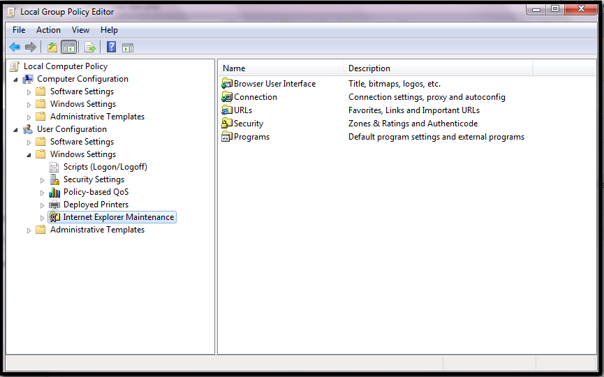This screenshot has width=604, height=377.
Task: Select Local Computer Policy root label
Action: [66, 66]
